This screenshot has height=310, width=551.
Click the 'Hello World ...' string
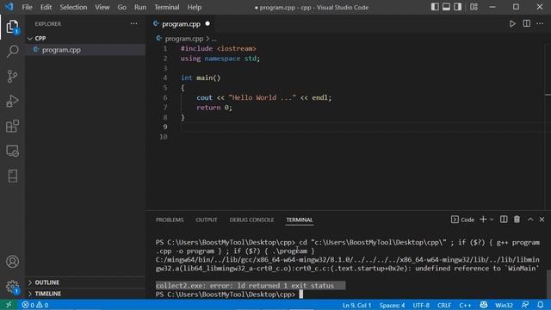[262, 97]
